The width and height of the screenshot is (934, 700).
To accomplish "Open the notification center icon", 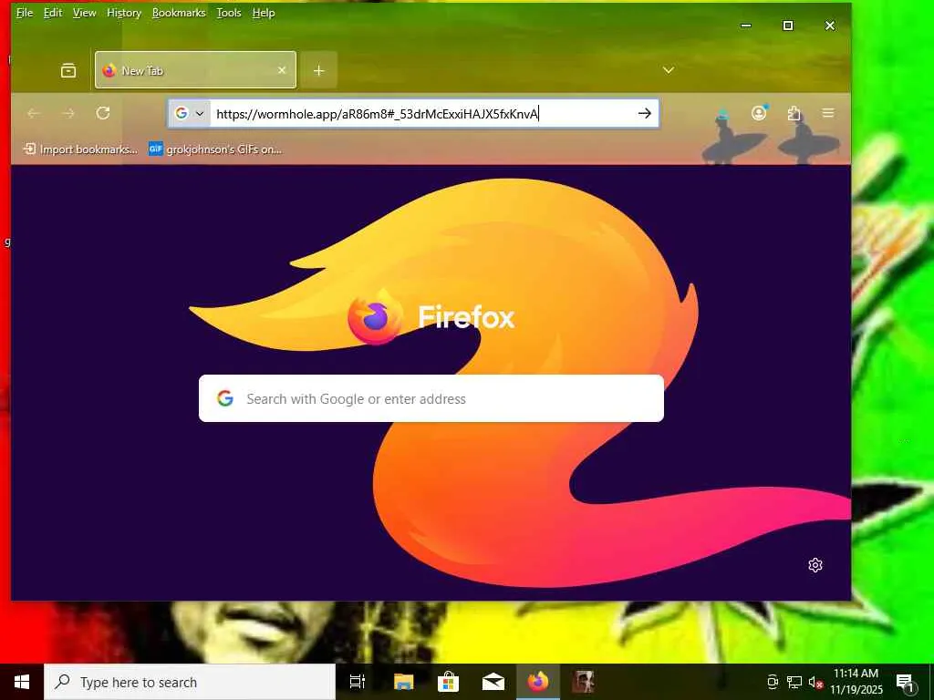I will [x=906, y=682].
